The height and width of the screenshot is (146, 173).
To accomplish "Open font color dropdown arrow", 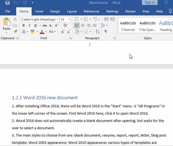I will coord(46,32).
